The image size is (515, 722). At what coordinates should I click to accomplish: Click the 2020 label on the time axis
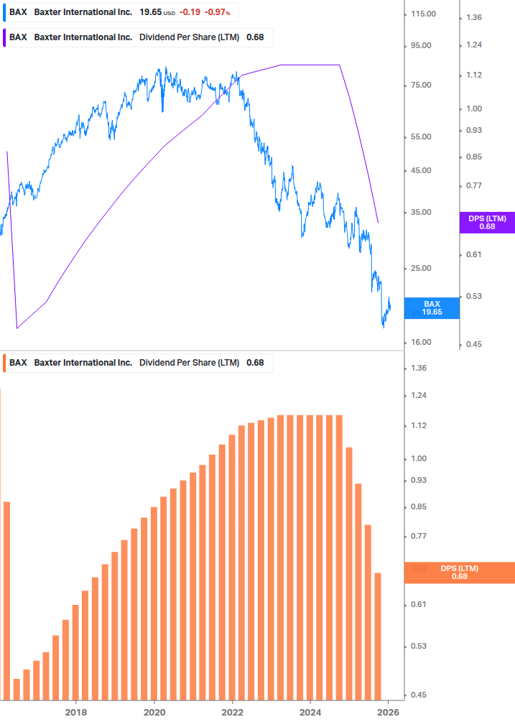click(154, 713)
